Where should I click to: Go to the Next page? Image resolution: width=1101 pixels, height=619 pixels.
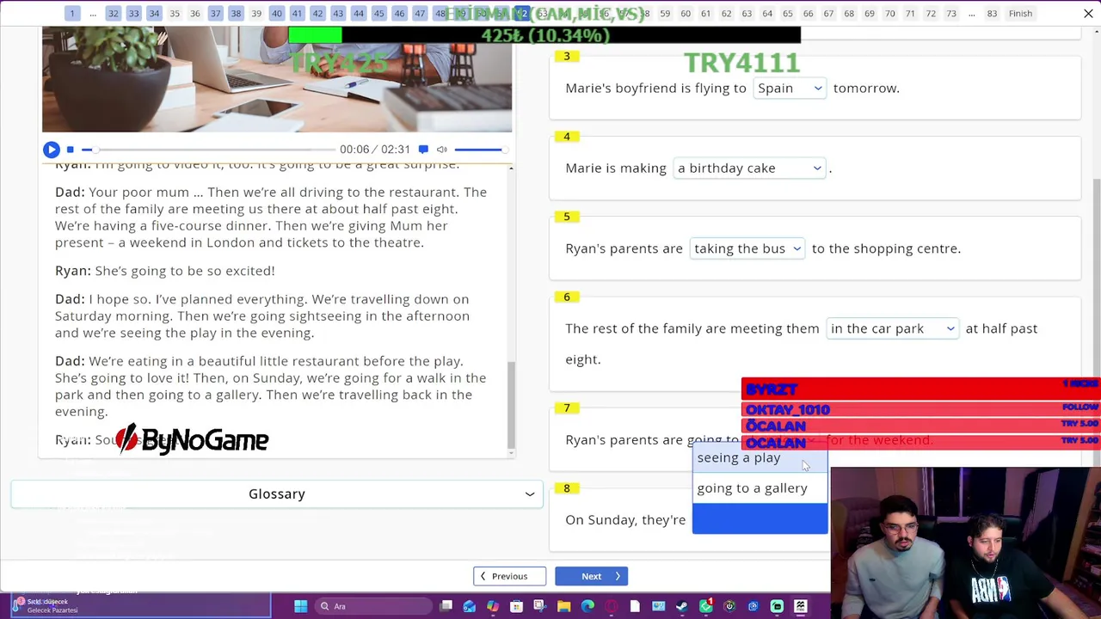point(591,576)
